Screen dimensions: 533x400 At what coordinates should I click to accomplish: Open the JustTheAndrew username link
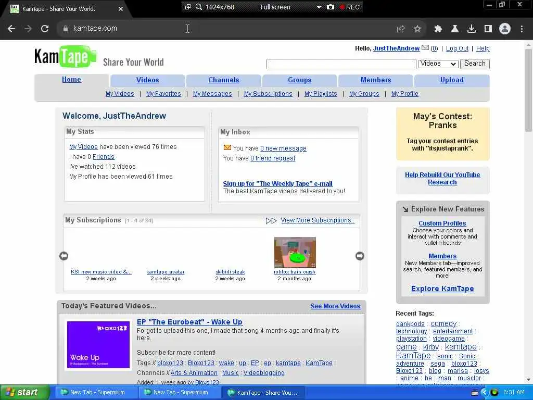tap(396, 48)
